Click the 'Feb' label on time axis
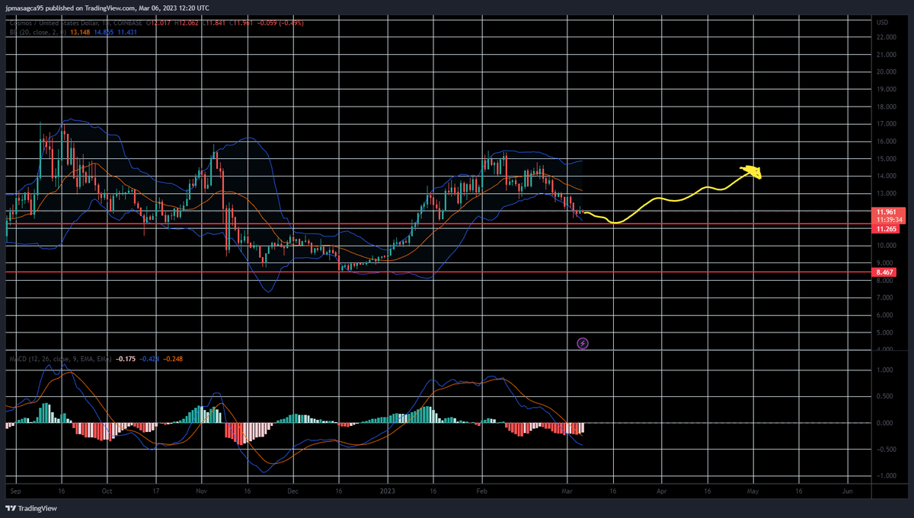The height and width of the screenshot is (518, 914). [481, 492]
